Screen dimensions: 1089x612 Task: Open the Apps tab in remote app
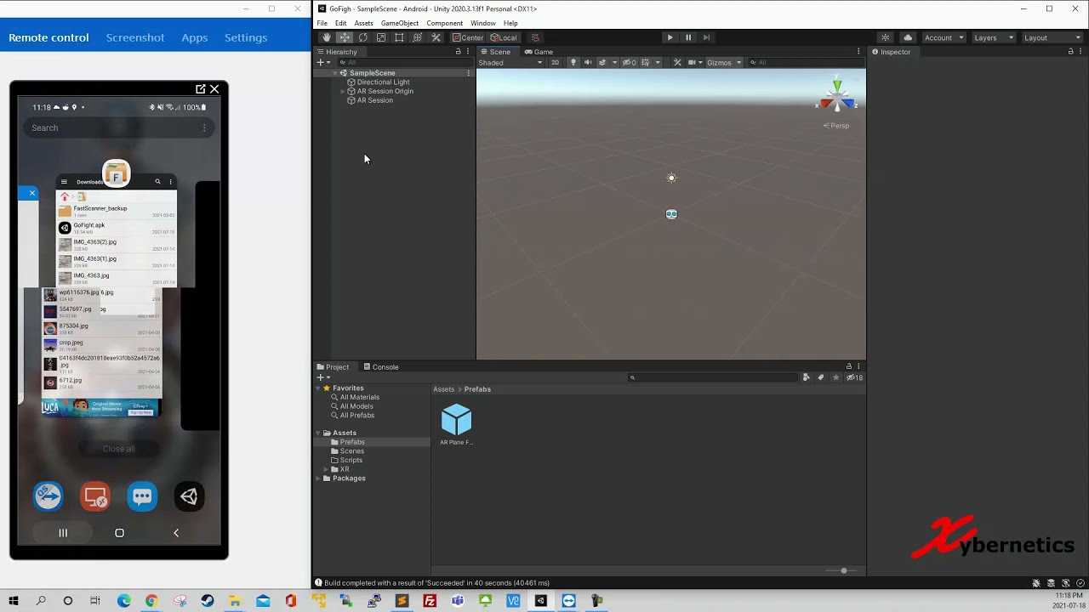[195, 37]
